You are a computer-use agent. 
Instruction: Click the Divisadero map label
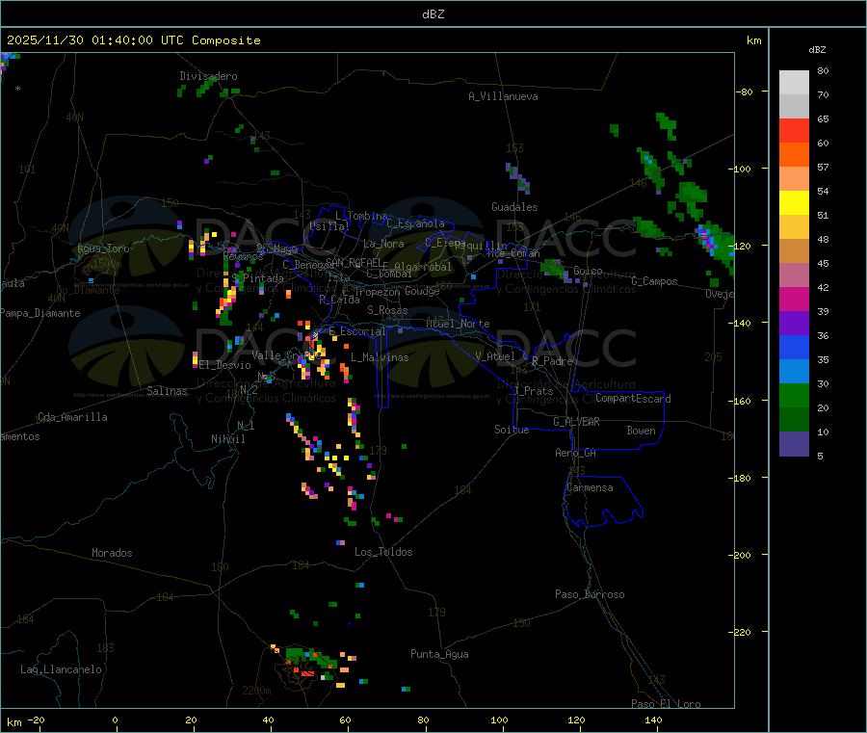point(208,76)
